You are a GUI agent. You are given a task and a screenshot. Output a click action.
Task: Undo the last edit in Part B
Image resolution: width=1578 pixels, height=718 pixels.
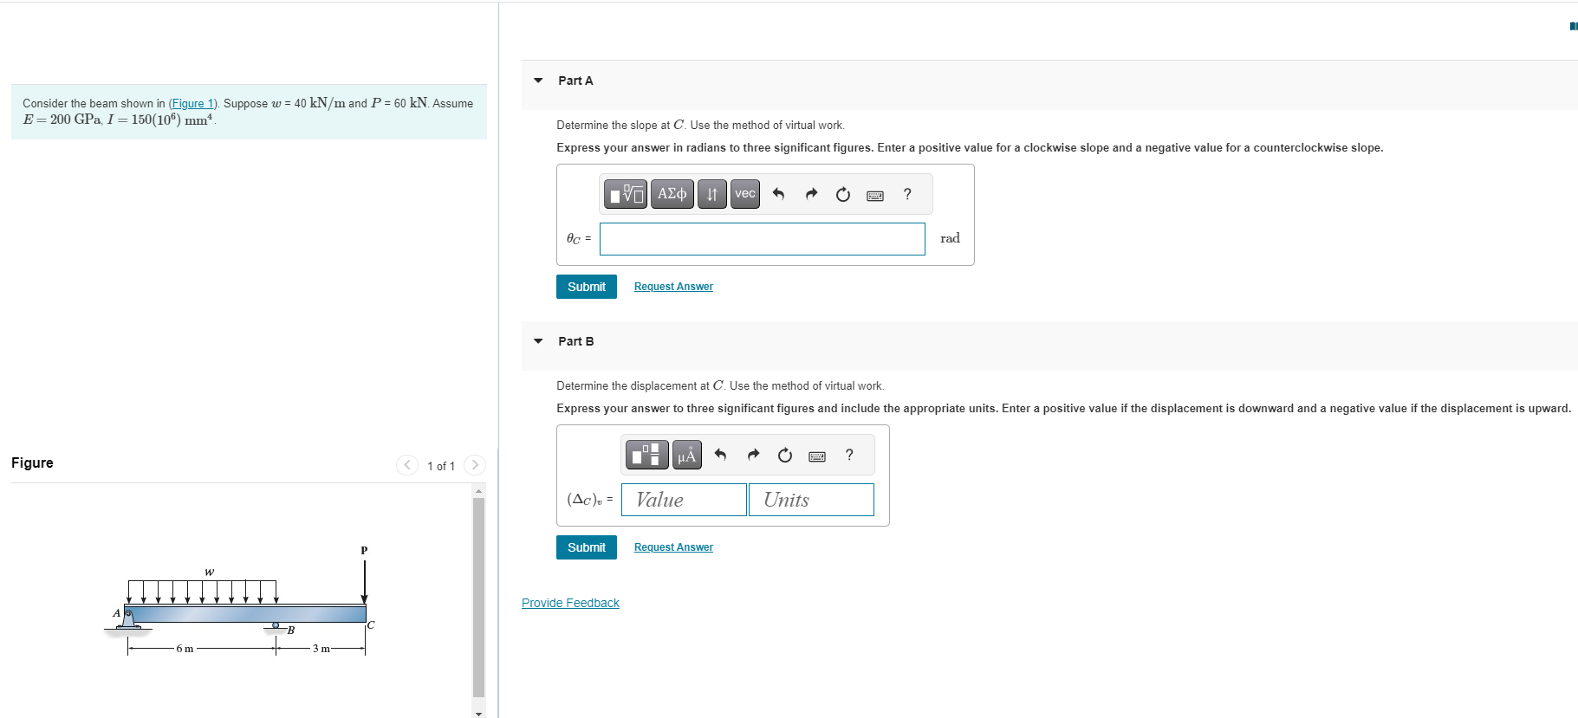[720, 455]
